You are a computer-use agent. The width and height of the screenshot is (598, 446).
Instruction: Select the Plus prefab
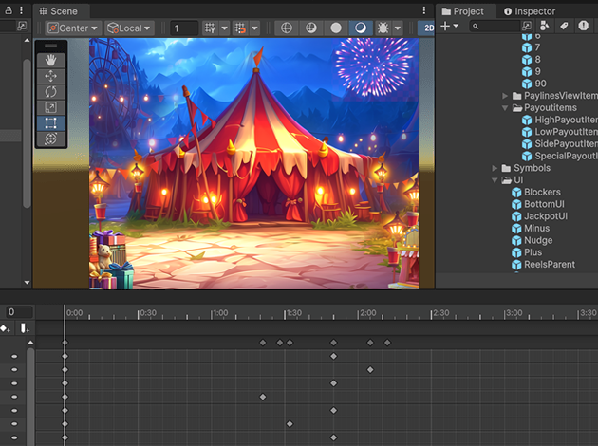(527, 252)
